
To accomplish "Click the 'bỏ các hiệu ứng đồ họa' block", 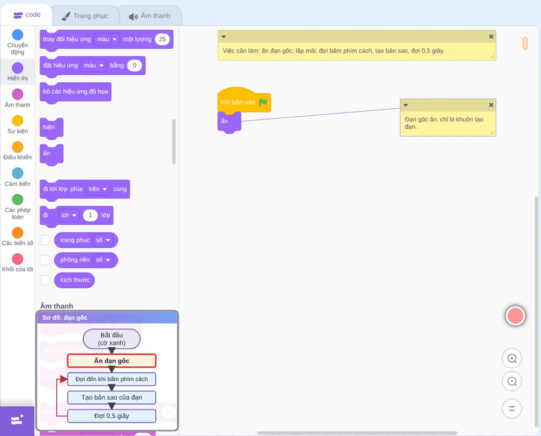I will click(x=76, y=92).
